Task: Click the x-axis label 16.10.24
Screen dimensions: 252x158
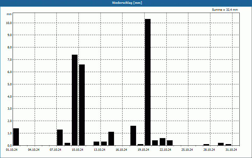Action: coord(121,150)
